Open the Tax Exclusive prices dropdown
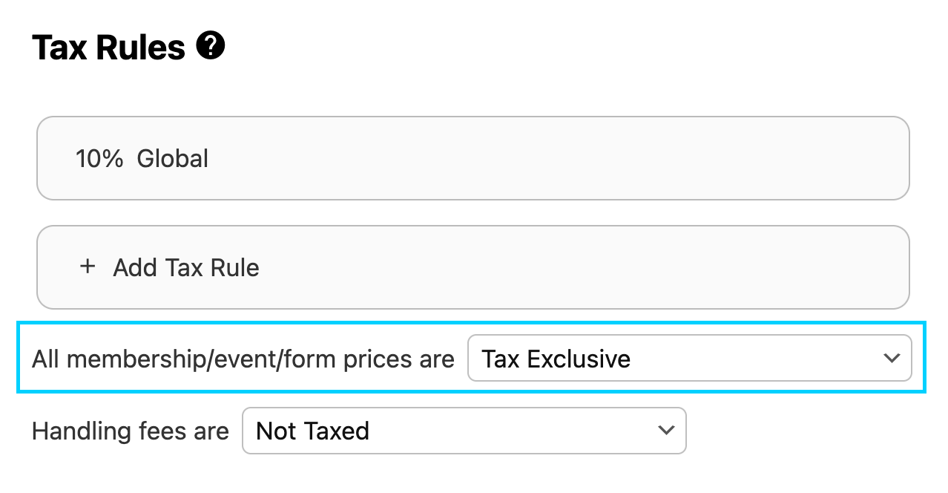The width and height of the screenshot is (948, 493). coord(689,359)
